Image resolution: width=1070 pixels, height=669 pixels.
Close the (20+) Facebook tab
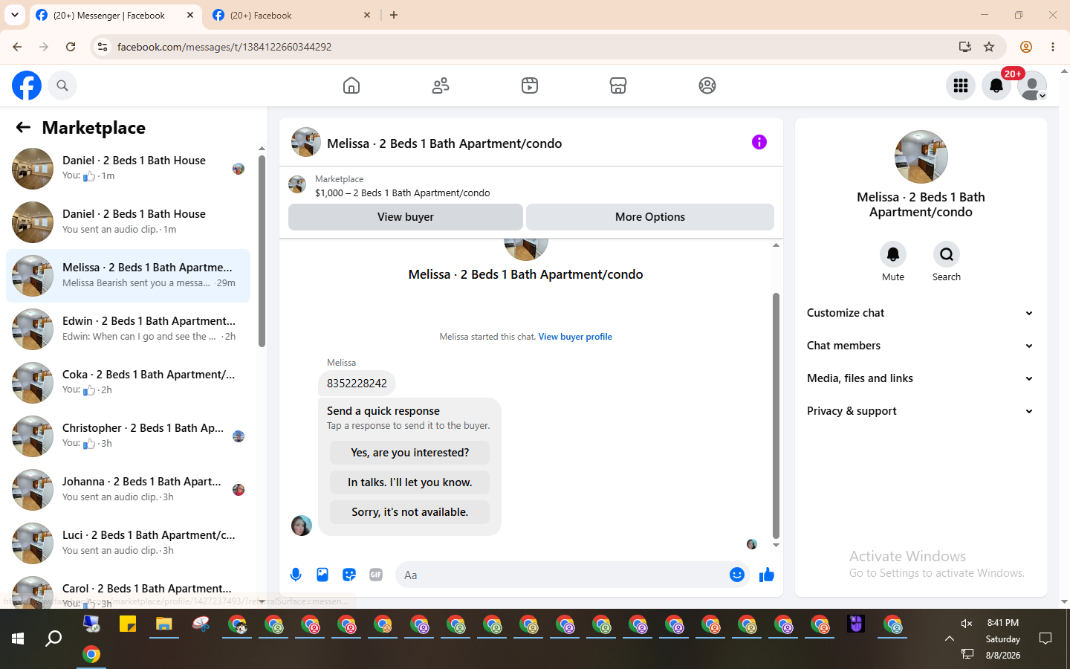[367, 15]
